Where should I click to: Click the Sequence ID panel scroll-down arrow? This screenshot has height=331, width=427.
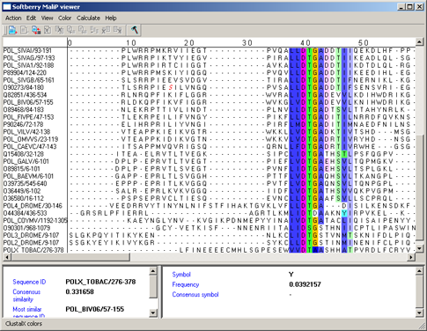pos(153,313)
